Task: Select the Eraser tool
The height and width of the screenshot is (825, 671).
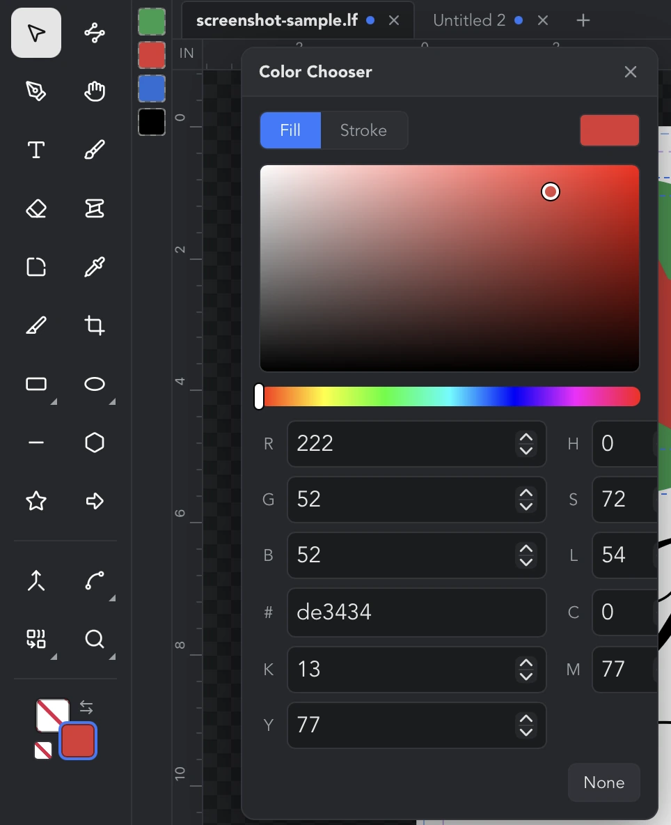Action: pos(35,209)
